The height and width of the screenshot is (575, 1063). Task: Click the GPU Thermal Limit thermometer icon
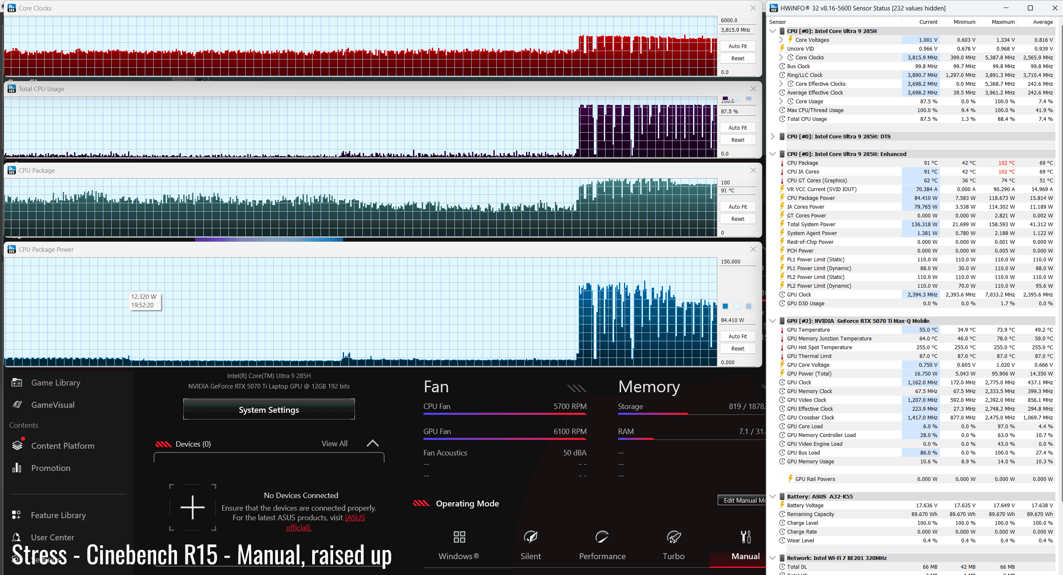pyautogui.click(x=782, y=356)
